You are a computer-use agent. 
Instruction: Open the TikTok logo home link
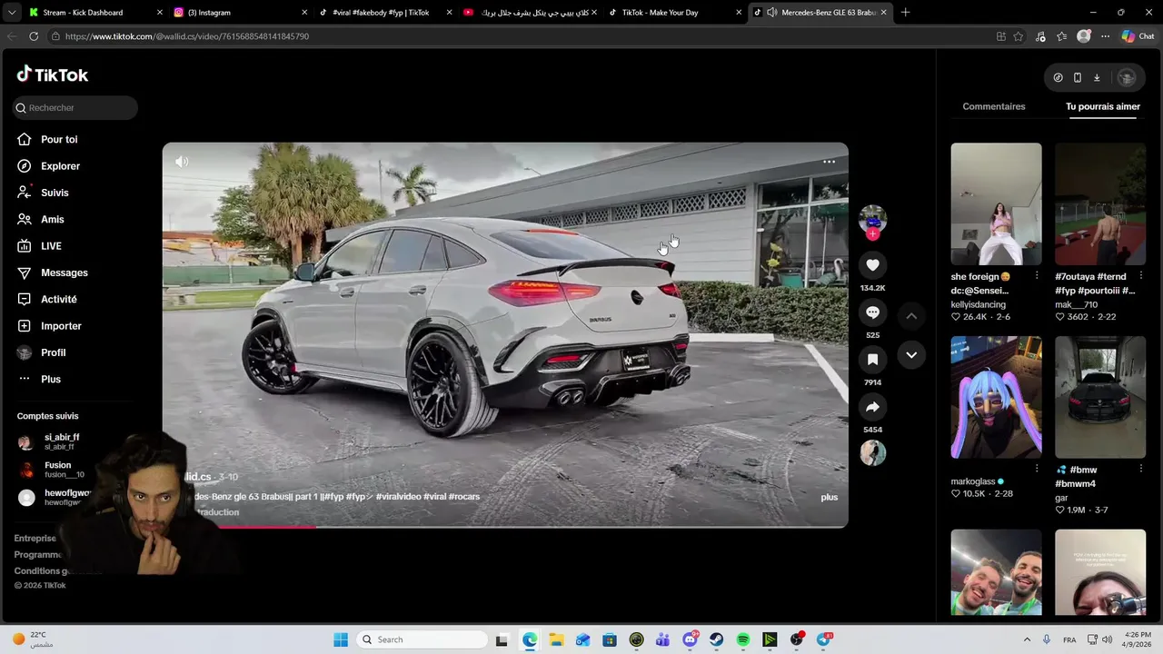[53, 74]
